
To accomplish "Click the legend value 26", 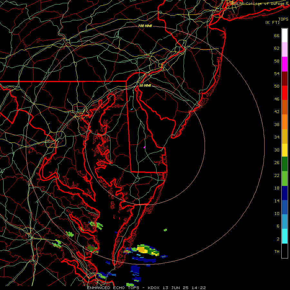I will coord(277,163).
